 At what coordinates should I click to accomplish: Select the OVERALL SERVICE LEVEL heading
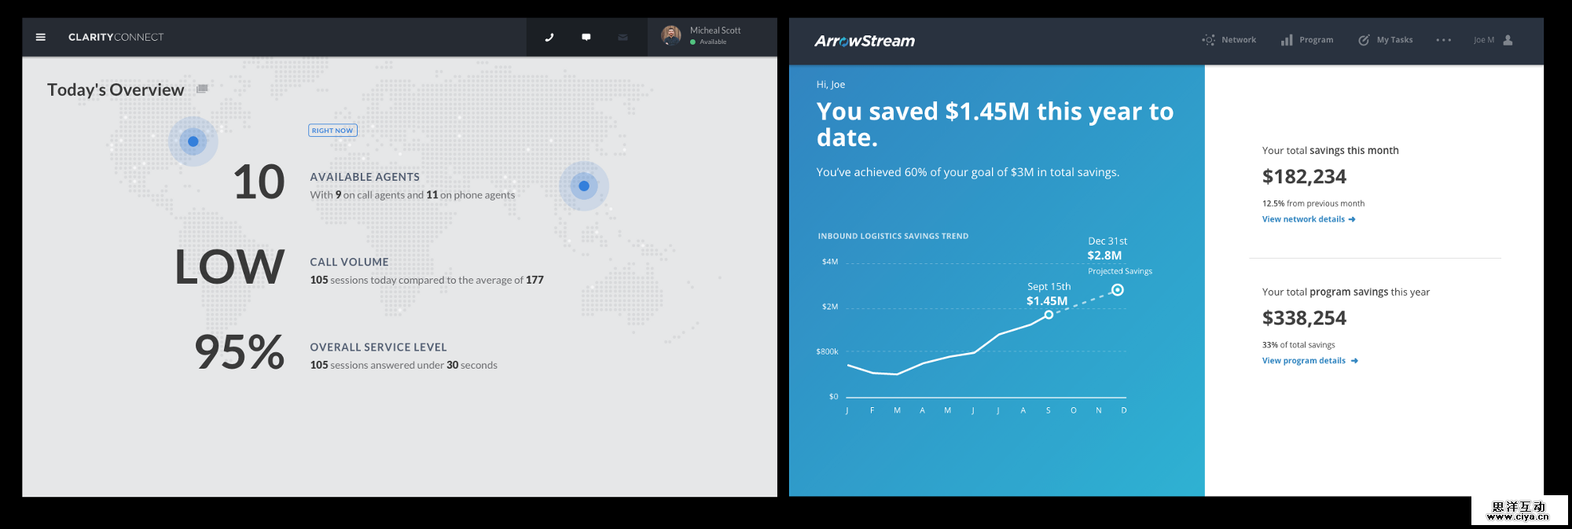point(378,347)
